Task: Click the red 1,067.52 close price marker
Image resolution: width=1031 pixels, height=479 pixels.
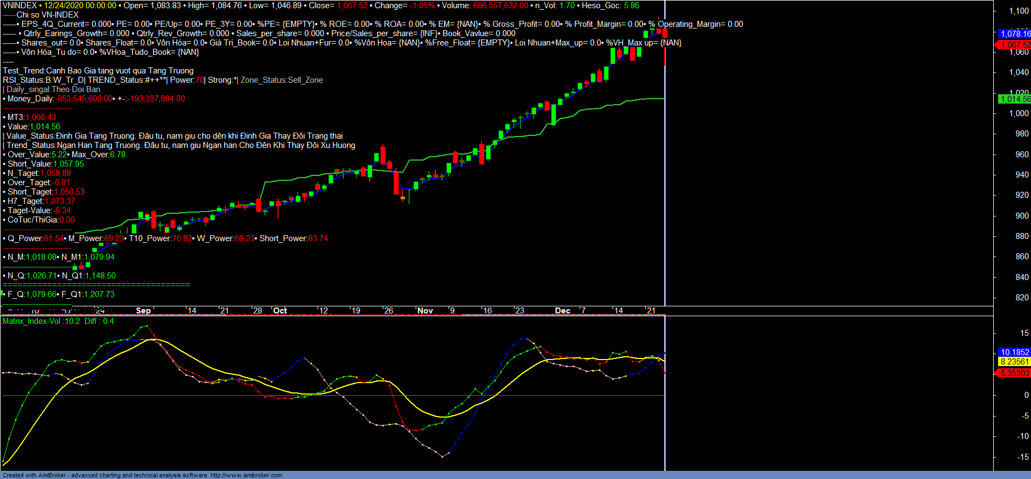Action: 1015,45
